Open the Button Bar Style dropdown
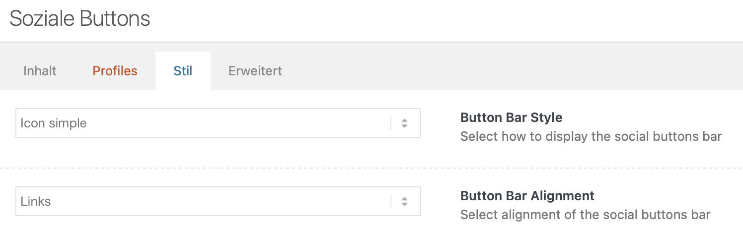 (x=218, y=123)
